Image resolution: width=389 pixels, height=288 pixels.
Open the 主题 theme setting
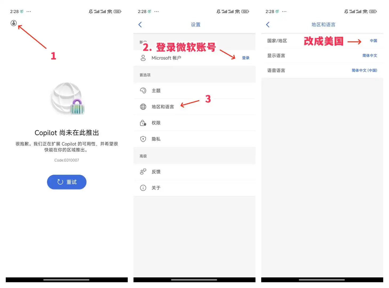[194, 91]
